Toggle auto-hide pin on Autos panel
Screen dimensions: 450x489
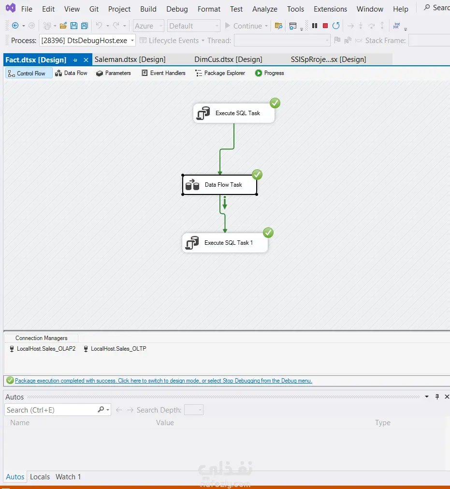point(437,397)
